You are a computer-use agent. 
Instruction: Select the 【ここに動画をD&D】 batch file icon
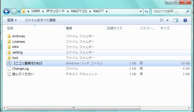9,63
